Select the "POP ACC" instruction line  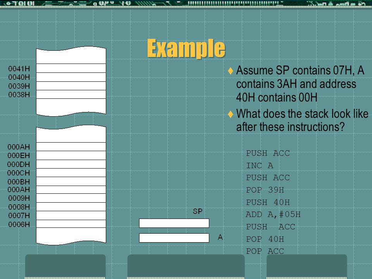pyautogui.click(x=265, y=251)
